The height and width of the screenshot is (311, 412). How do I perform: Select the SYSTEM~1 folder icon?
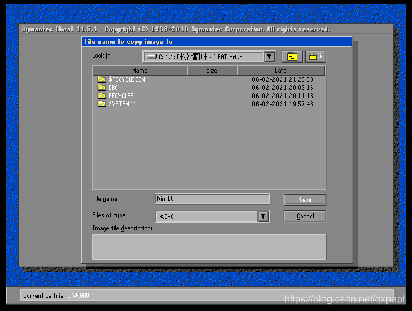tap(101, 104)
